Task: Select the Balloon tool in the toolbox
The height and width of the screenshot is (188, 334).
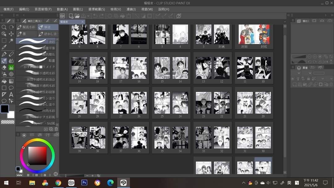Action: point(4,101)
